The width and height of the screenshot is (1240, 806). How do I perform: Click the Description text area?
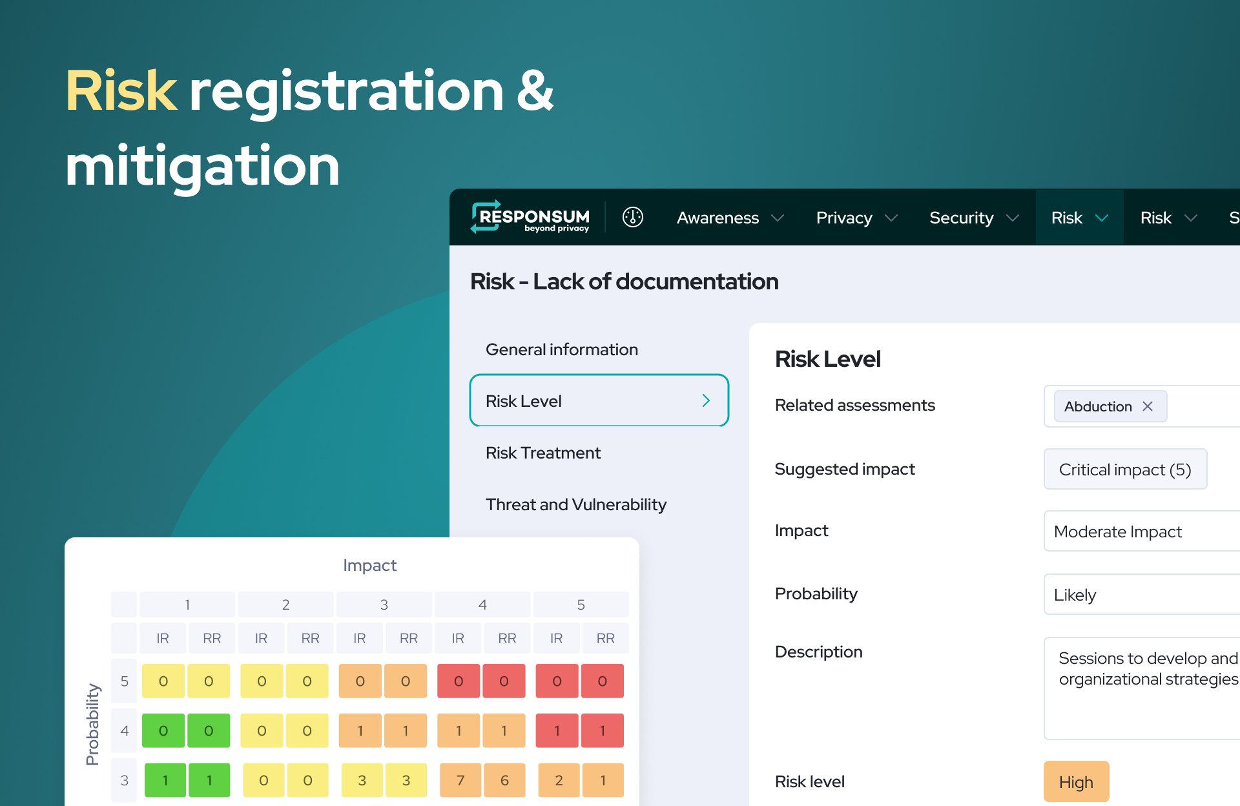(1143, 688)
